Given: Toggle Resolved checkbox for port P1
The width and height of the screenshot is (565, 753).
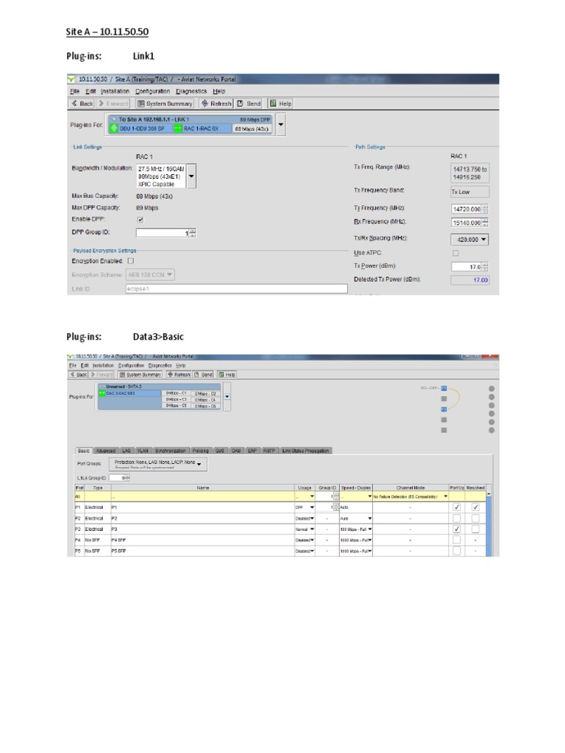Looking at the screenshot, I should (x=475, y=507).
